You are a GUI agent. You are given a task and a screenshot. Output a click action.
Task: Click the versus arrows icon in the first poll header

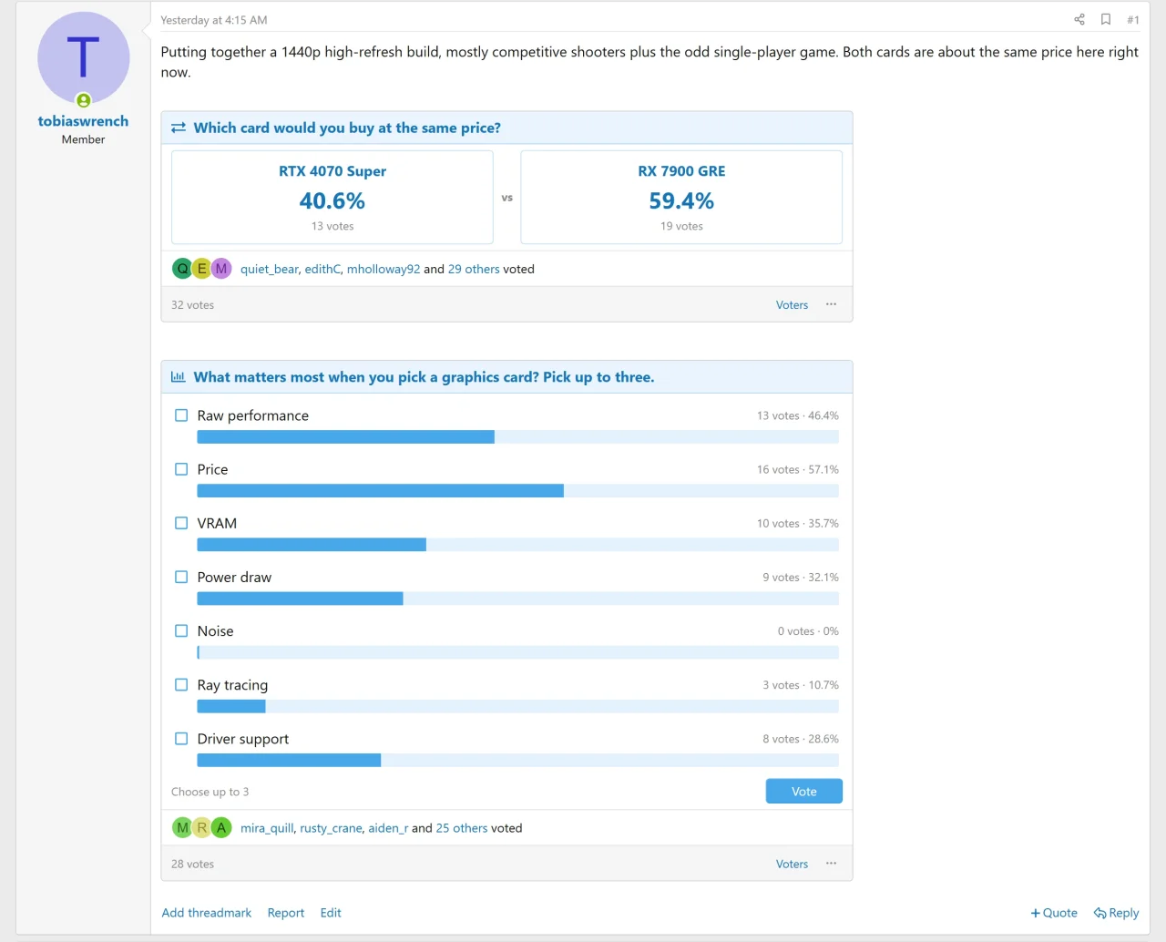pos(179,128)
